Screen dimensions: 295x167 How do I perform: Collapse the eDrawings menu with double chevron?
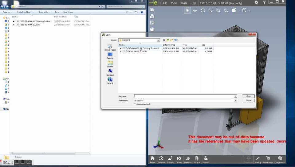click(160, 3)
